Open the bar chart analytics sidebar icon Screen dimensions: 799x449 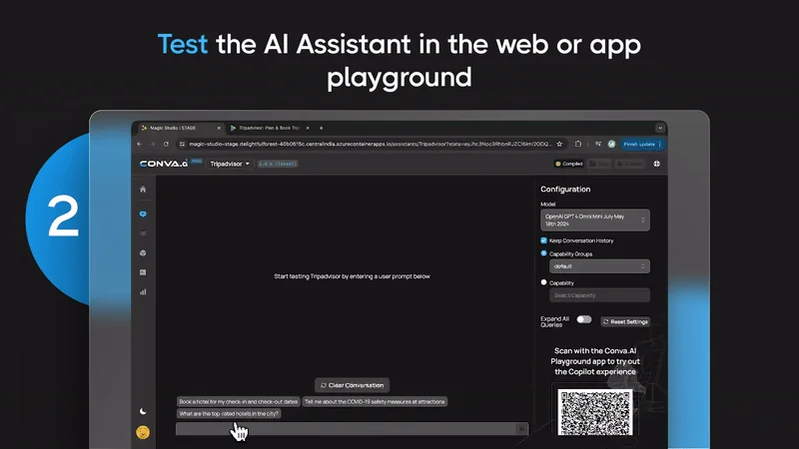143,291
